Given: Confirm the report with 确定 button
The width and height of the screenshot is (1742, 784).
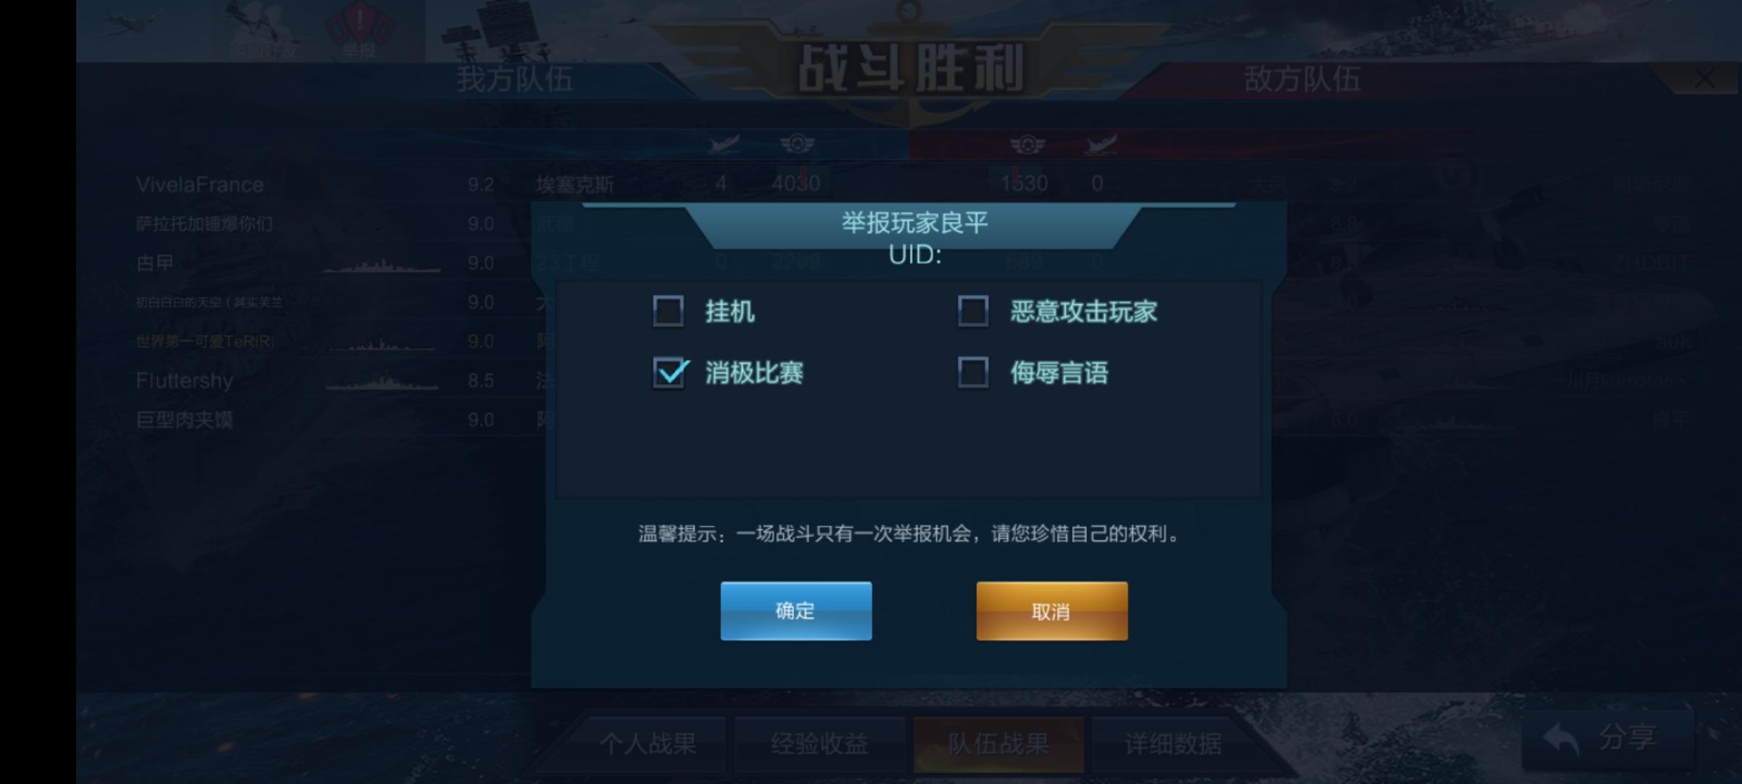Looking at the screenshot, I should click(796, 611).
